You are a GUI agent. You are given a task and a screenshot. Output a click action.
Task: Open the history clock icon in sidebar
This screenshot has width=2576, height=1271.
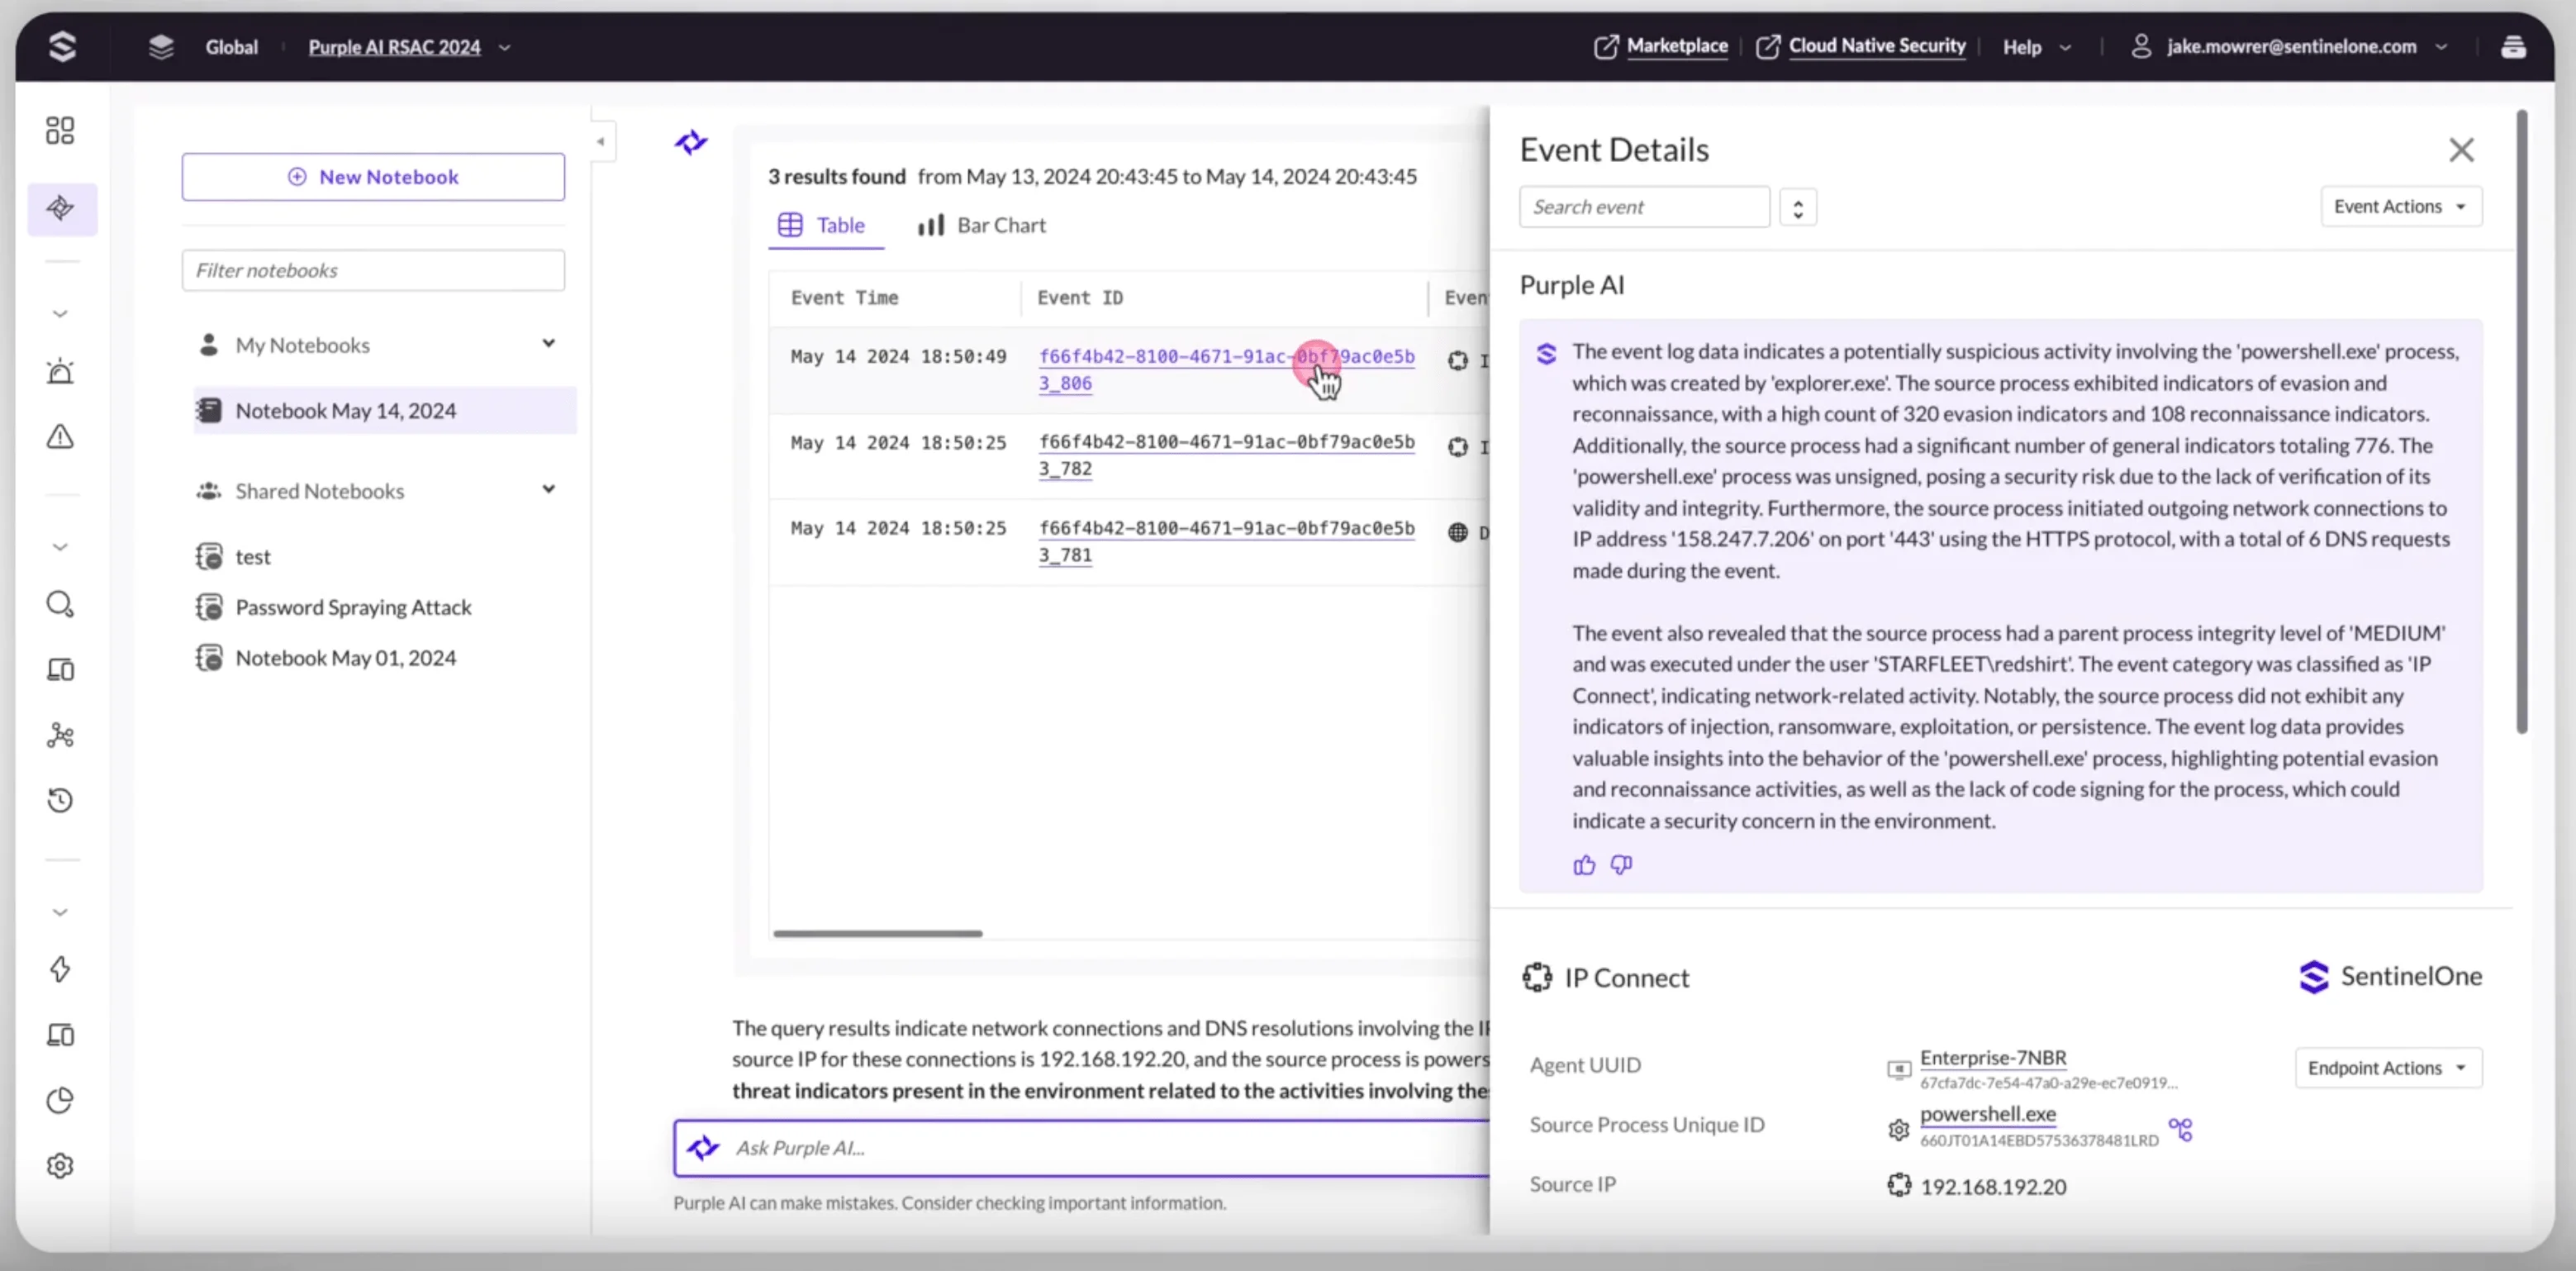[x=60, y=800]
